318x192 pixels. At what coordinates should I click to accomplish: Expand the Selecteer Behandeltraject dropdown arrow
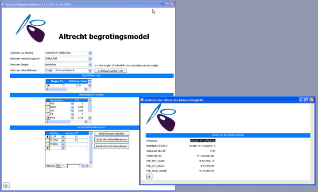pos(90,71)
